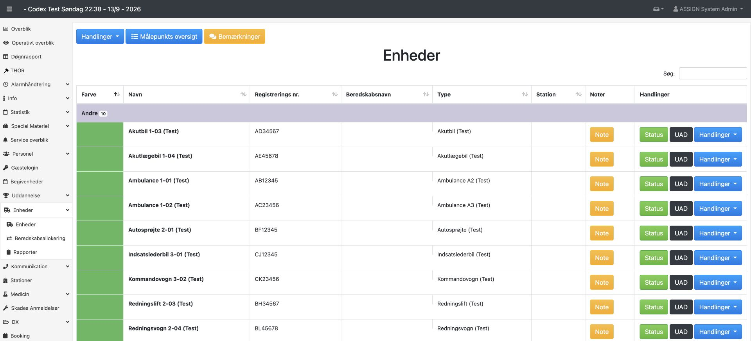Click the Beredskabsallokering swap-arrows icon
Screen dimensions: 751x341
tap(9, 239)
